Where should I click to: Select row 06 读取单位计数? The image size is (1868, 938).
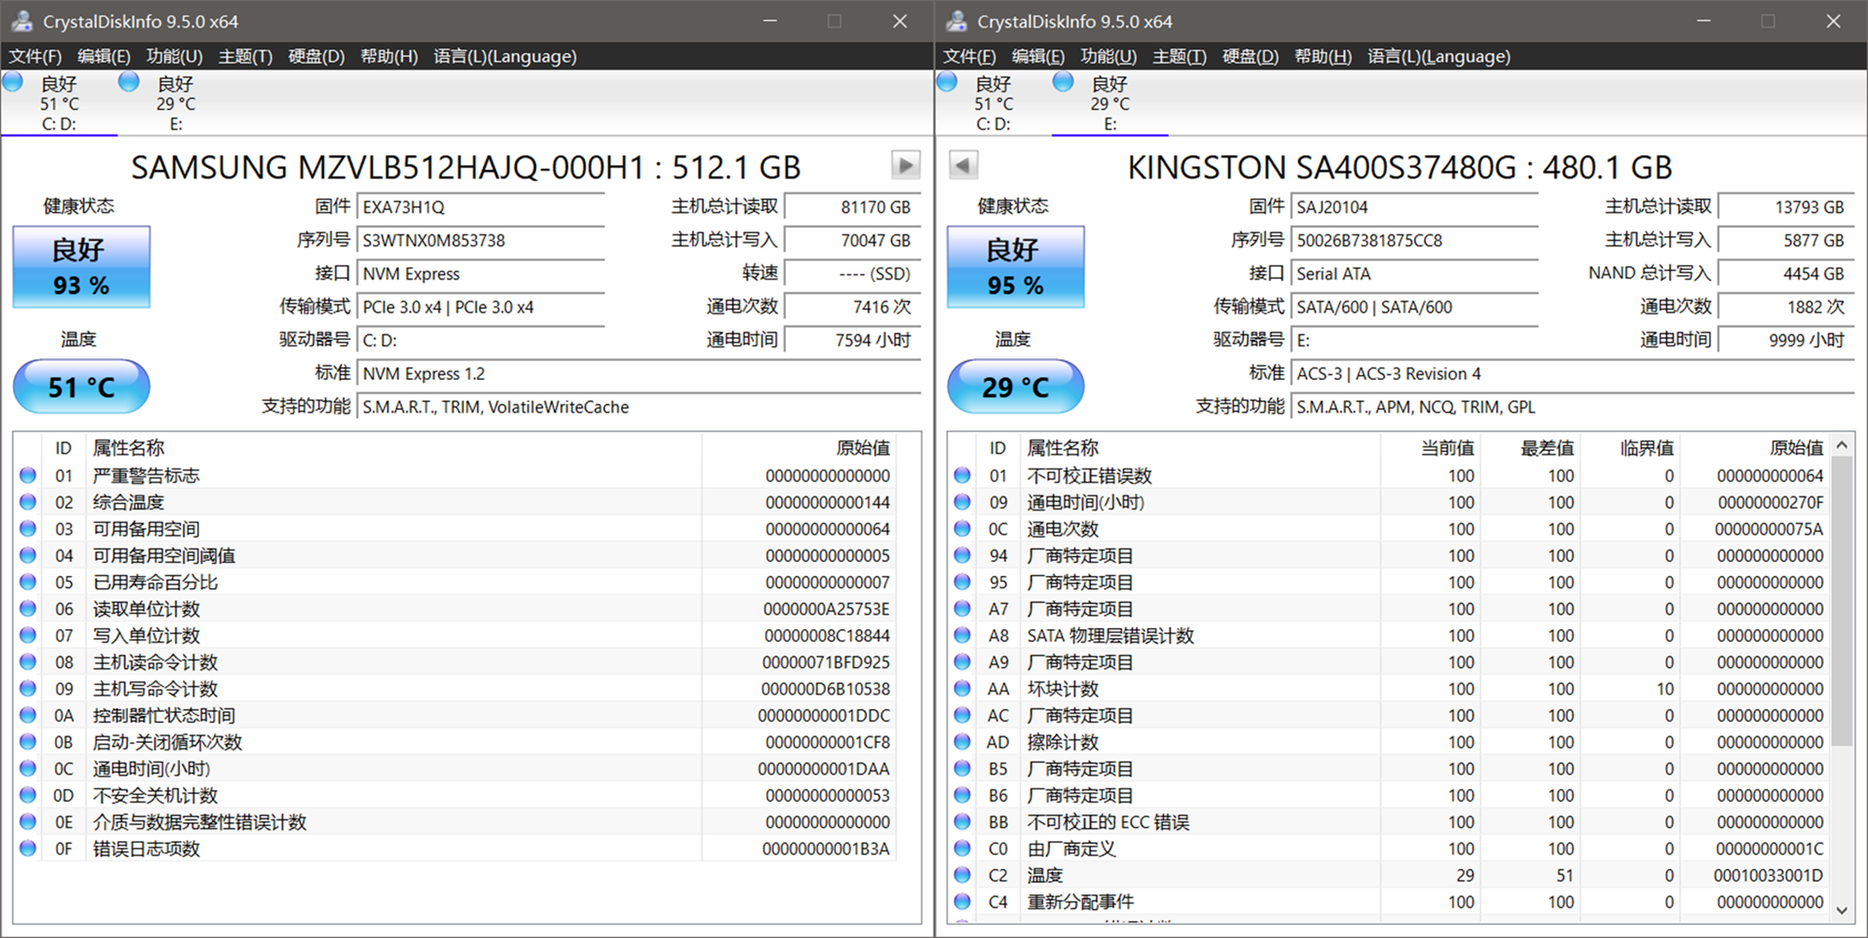[x=455, y=609]
